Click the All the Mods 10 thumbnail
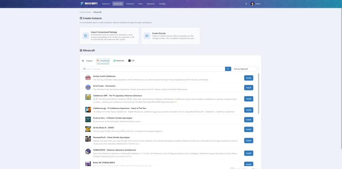 pos(88,129)
